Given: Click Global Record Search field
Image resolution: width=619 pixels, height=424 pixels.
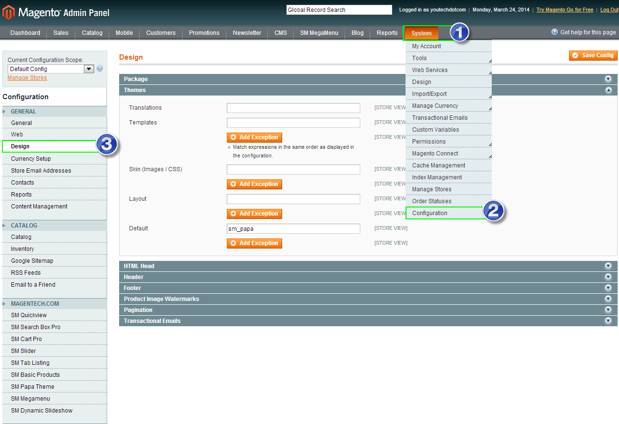Looking at the screenshot, I should point(339,10).
